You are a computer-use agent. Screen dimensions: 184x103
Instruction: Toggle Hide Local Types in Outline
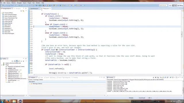click(x=23, y=61)
